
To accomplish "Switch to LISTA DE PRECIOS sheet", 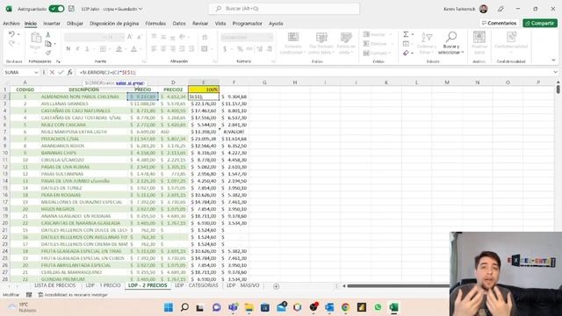I will point(54,285).
